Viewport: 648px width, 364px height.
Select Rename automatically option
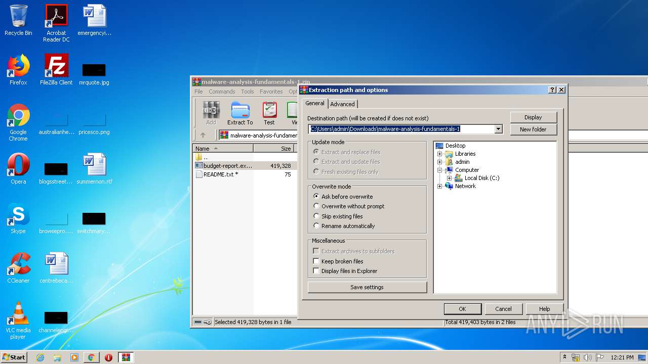(344, 226)
